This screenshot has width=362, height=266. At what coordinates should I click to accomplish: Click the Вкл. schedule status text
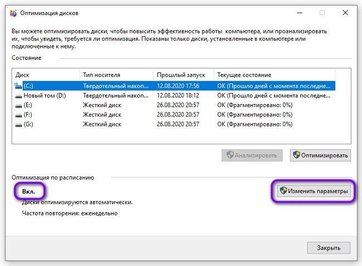pyautogui.click(x=28, y=191)
